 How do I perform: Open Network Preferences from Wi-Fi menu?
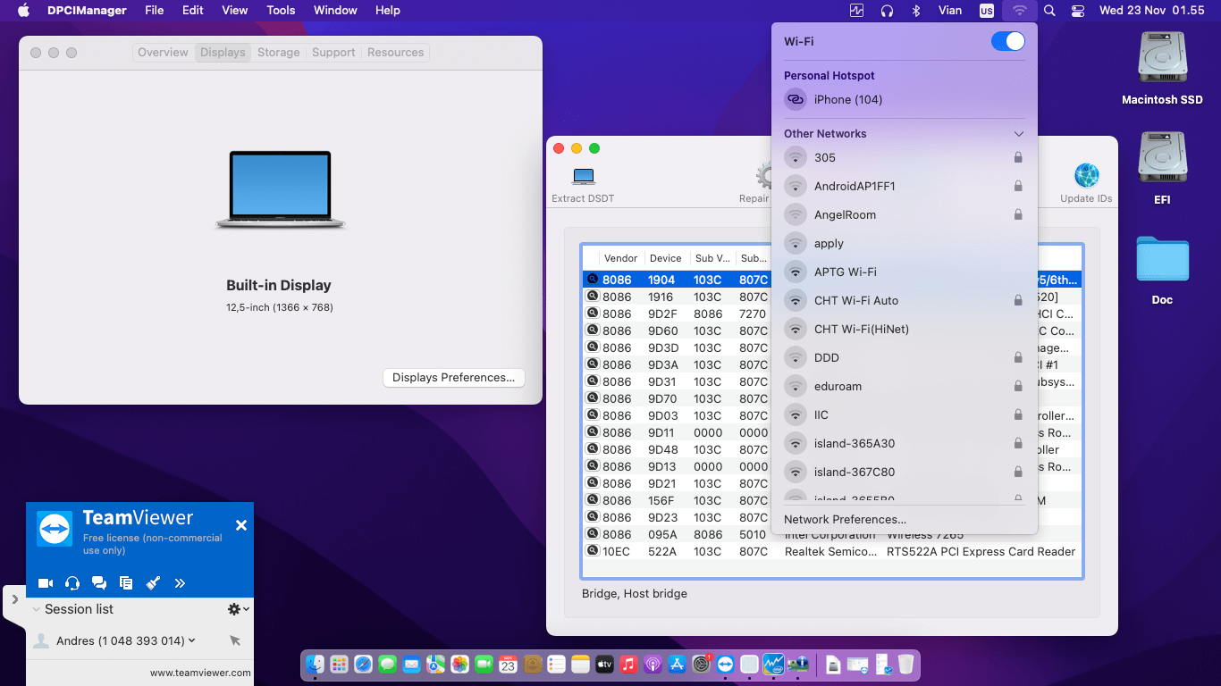(x=845, y=520)
